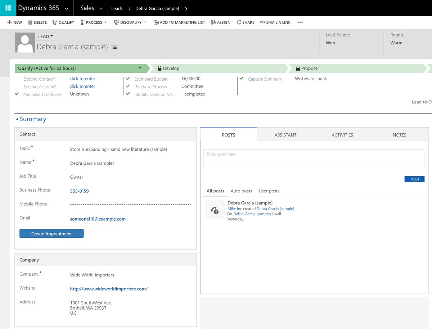432x329 pixels.
Task: Click the QUALIFY toolbar command
Action: [63, 22]
